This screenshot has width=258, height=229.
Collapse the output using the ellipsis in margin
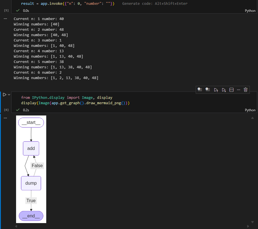pos(5,117)
